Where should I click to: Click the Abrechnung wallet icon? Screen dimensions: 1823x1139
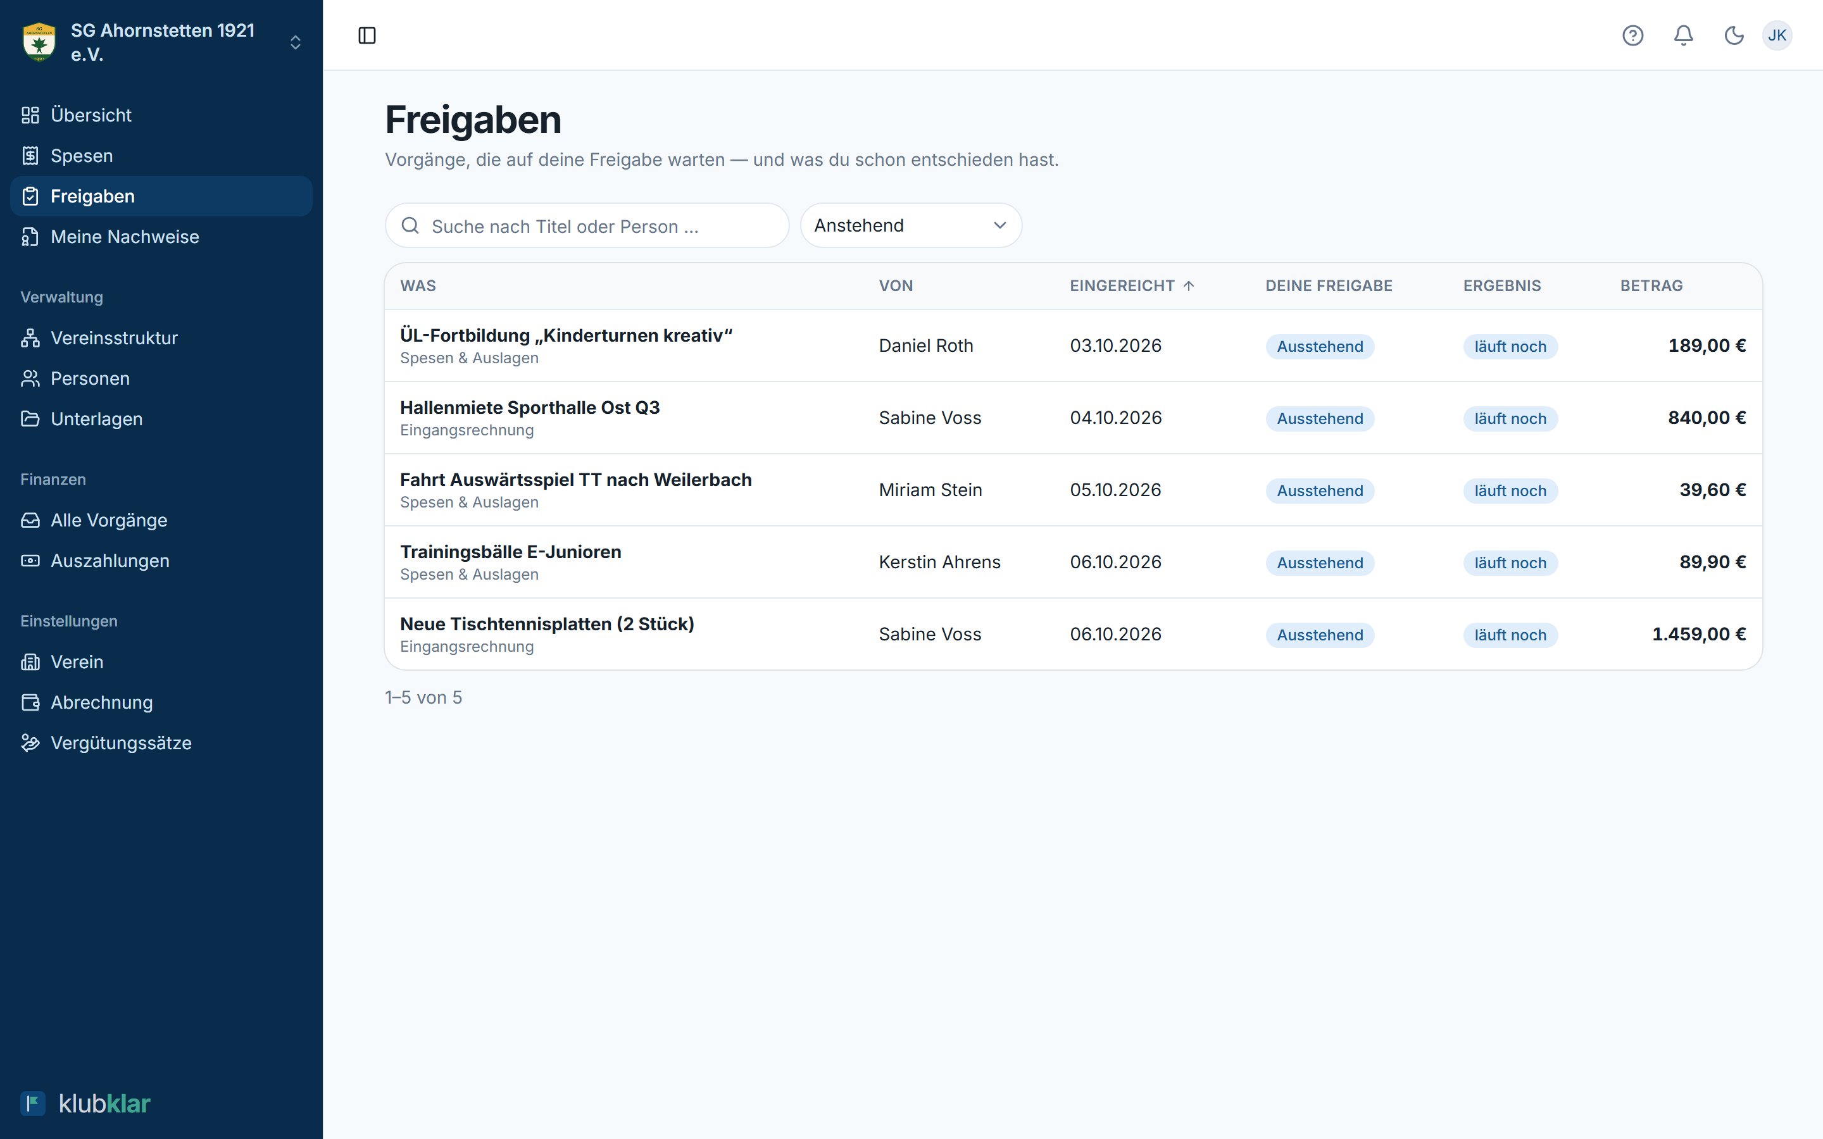[30, 703]
